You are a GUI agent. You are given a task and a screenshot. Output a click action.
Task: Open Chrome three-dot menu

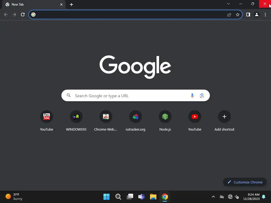(x=265, y=15)
